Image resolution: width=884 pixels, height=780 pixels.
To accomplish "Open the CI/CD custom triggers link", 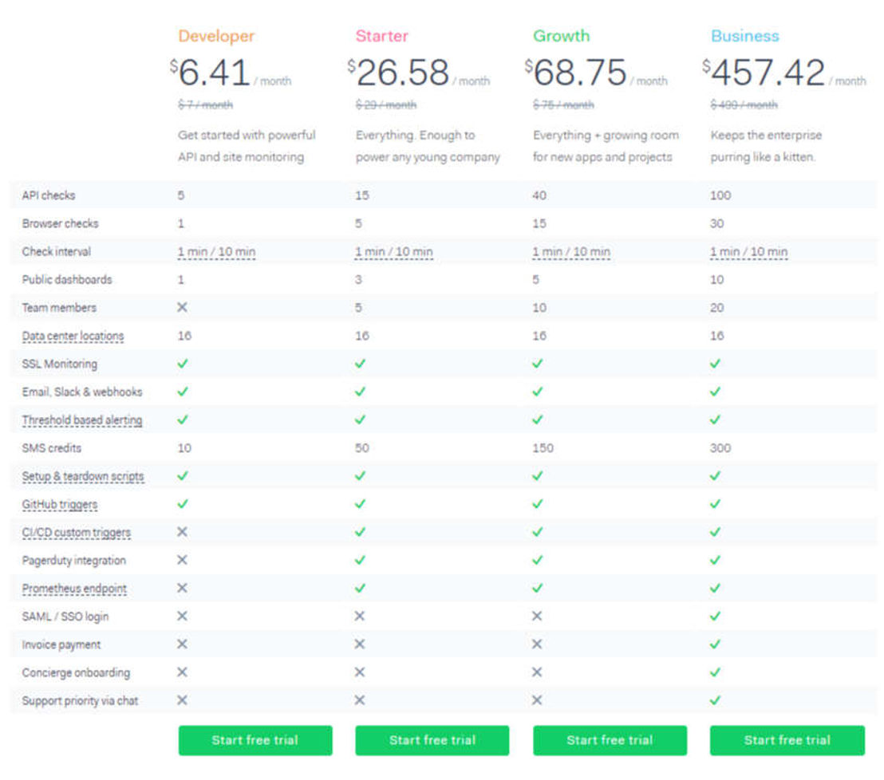I will pos(77,533).
